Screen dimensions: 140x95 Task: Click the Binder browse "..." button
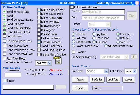click(x=61, y=87)
